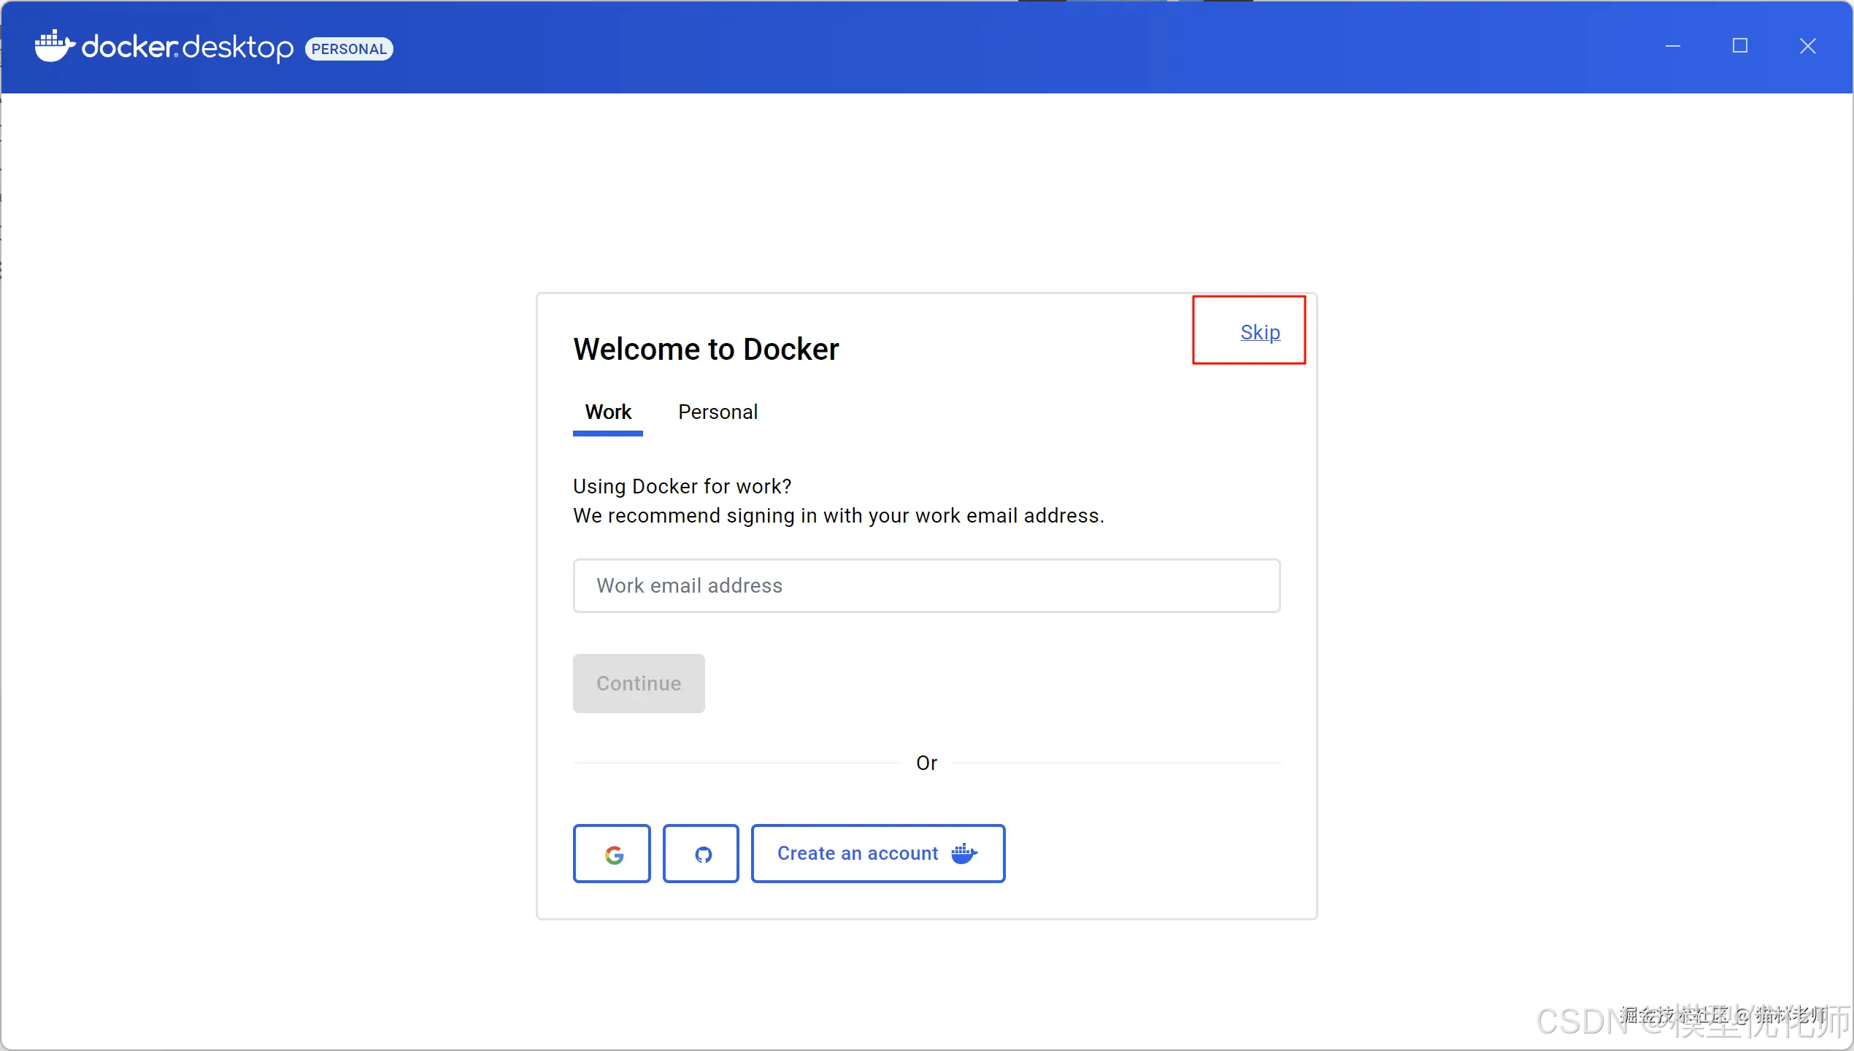The image size is (1854, 1051).
Task: Focus the Work email address field
Action: click(x=926, y=585)
